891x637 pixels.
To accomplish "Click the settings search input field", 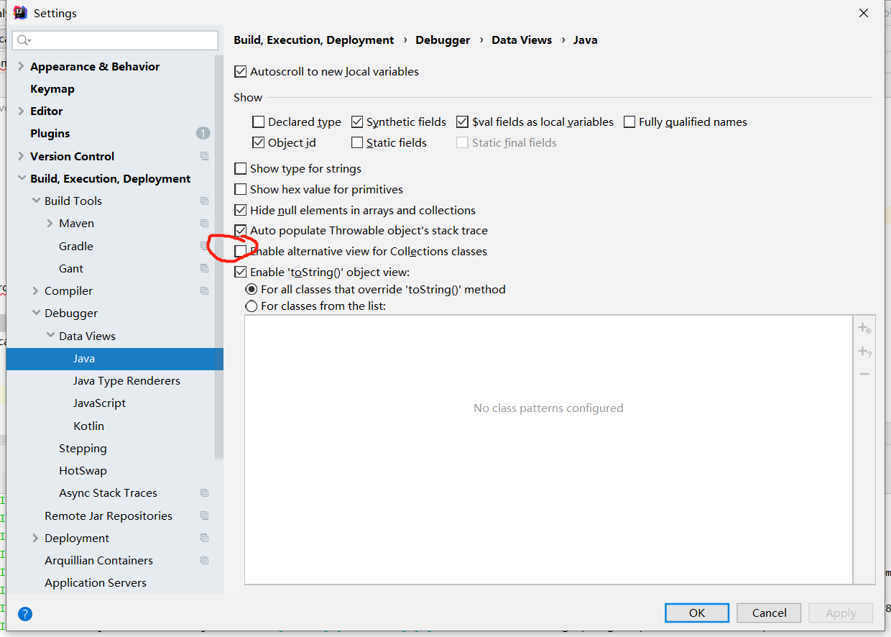I will point(116,40).
